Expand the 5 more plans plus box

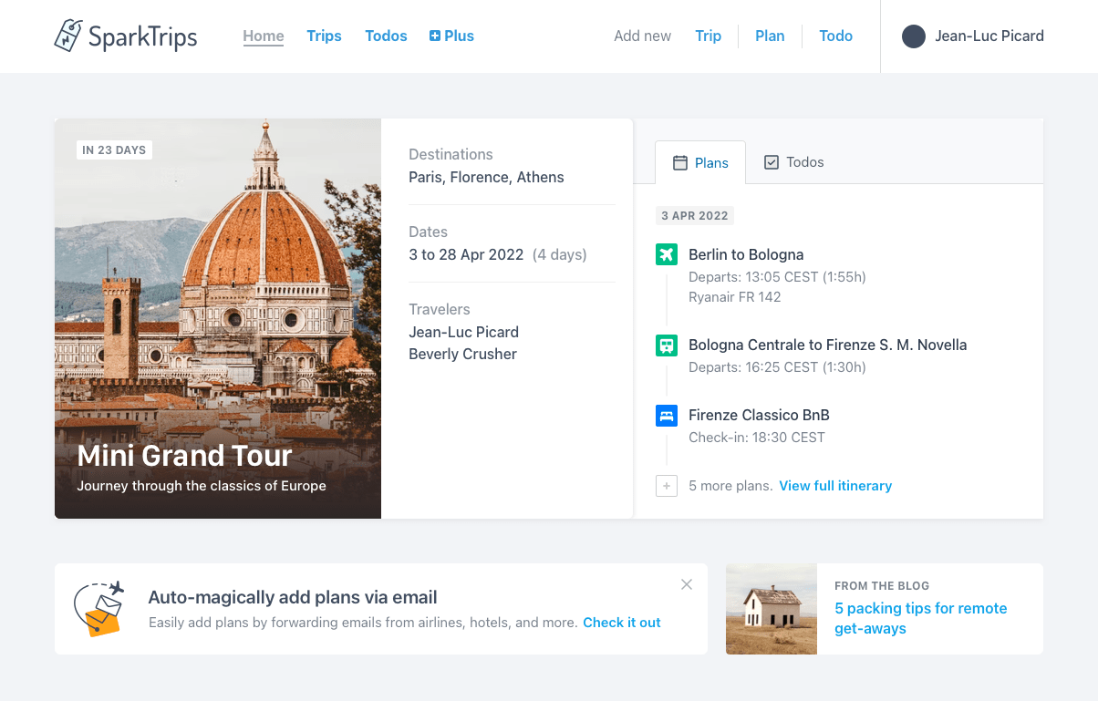667,486
